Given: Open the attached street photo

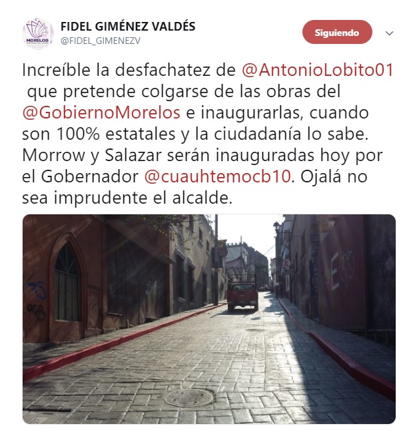Looking at the screenshot, I should pos(209,319).
